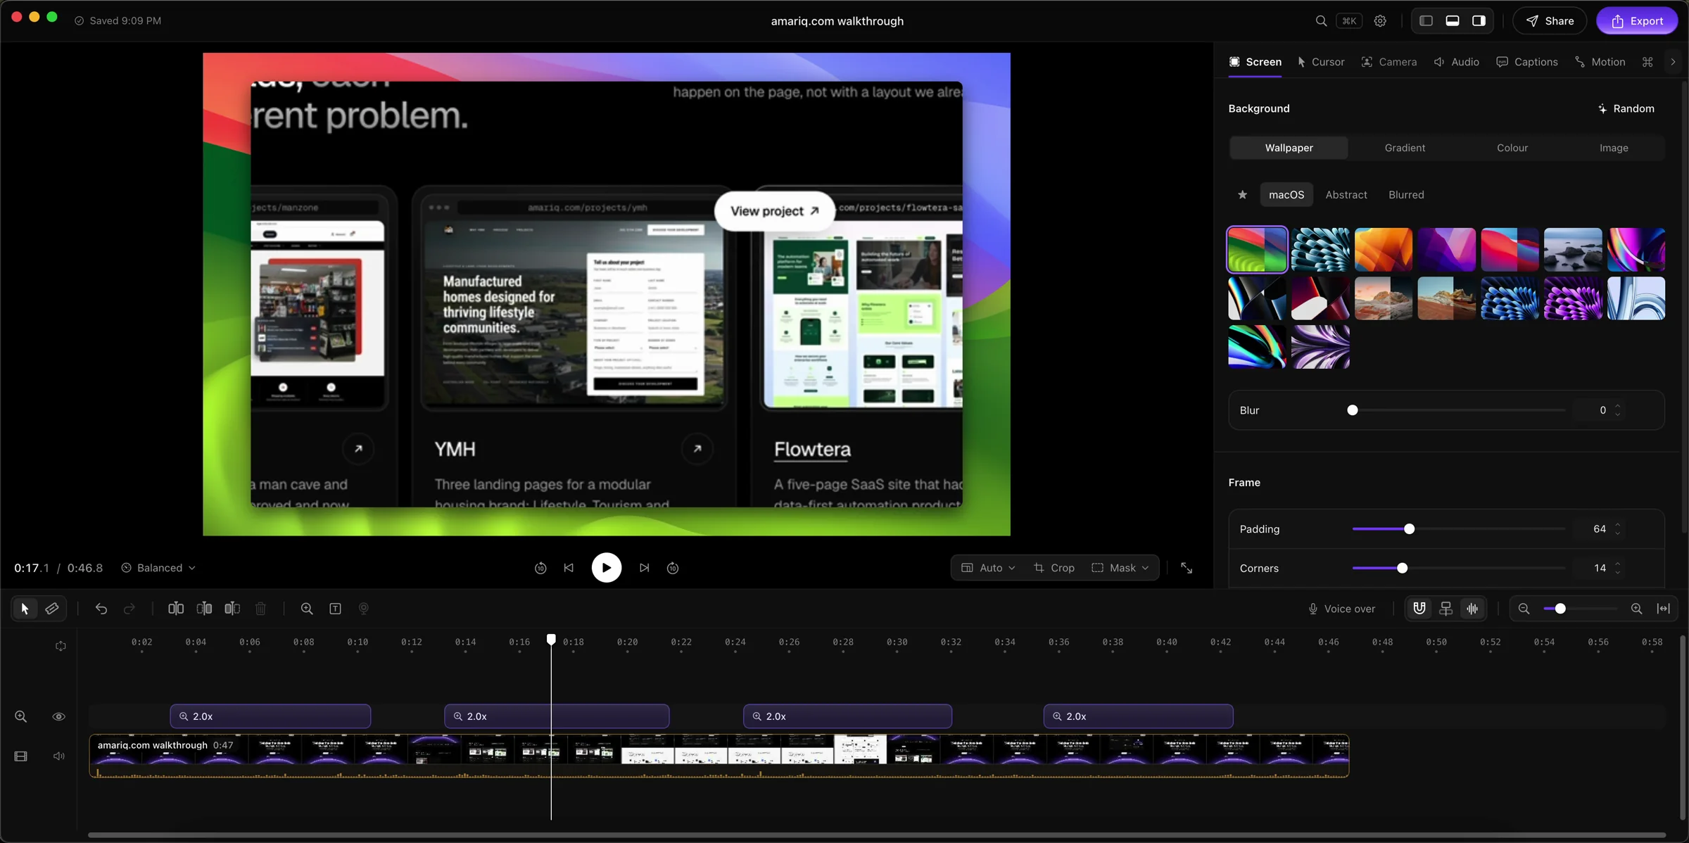Click the spotlight highlight tool icon
Screen dimensions: 1689x843
pyautogui.click(x=364, y=609)
